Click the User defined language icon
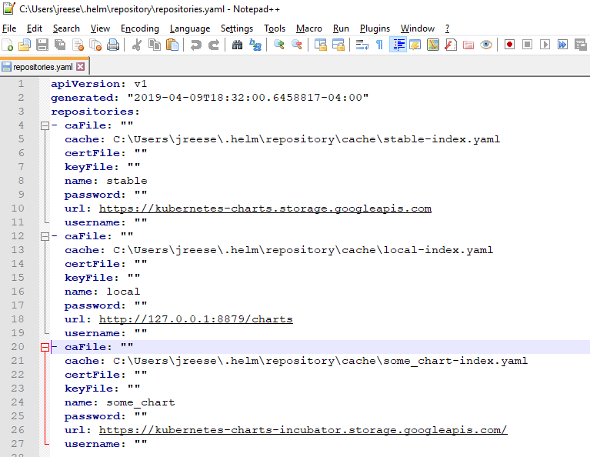Screen dimensions: 590x457 click(415, 45)
